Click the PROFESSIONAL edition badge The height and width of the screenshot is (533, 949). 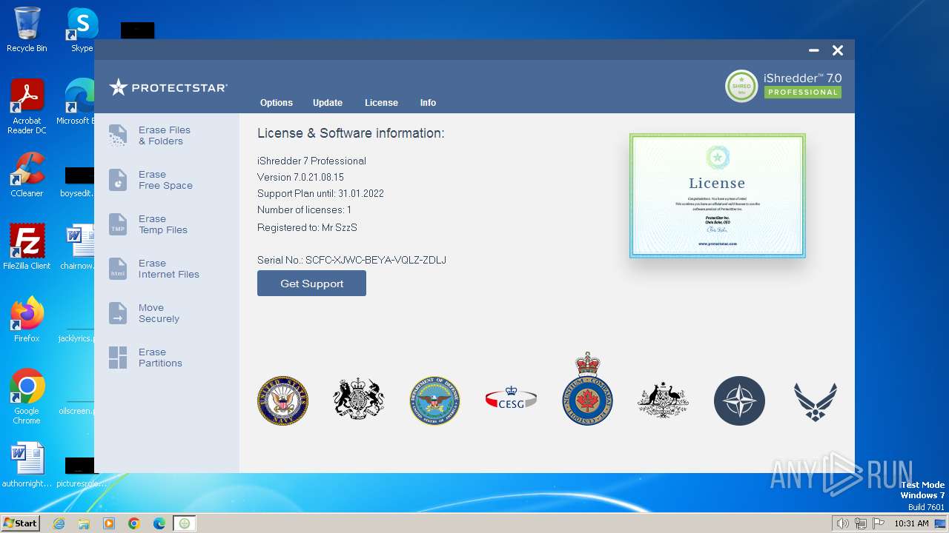[x=803, y=93]
